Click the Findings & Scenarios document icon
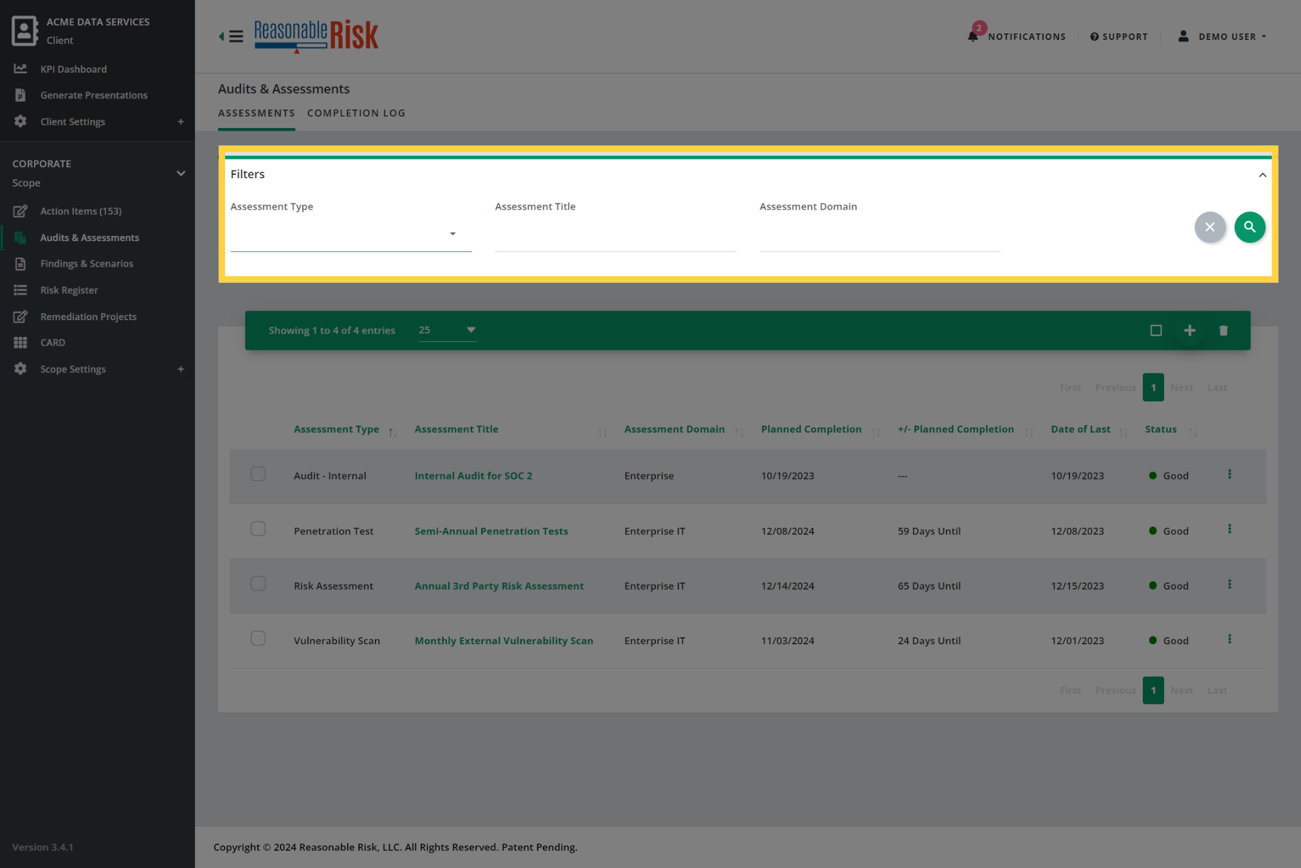Screen dimensions: 1301x868 [x=21, y=264]
